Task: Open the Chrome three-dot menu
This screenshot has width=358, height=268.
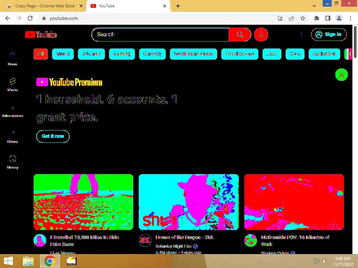Action: click(x=350, y=18)
